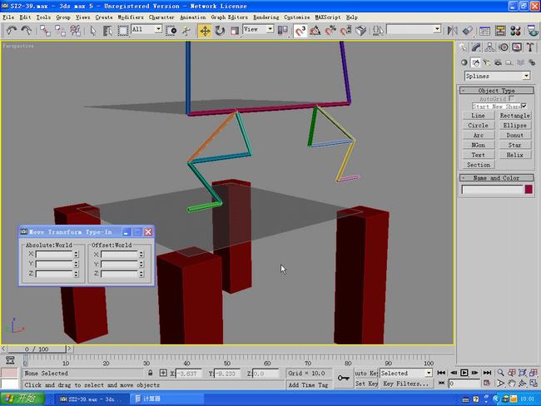Increment the Offset:World Z spinner
The height and width of the screenshot is (406, 541).
141,272
